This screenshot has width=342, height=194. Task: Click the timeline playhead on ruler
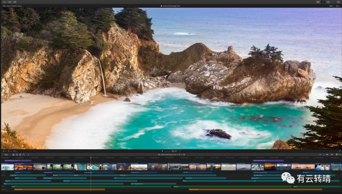91,157
